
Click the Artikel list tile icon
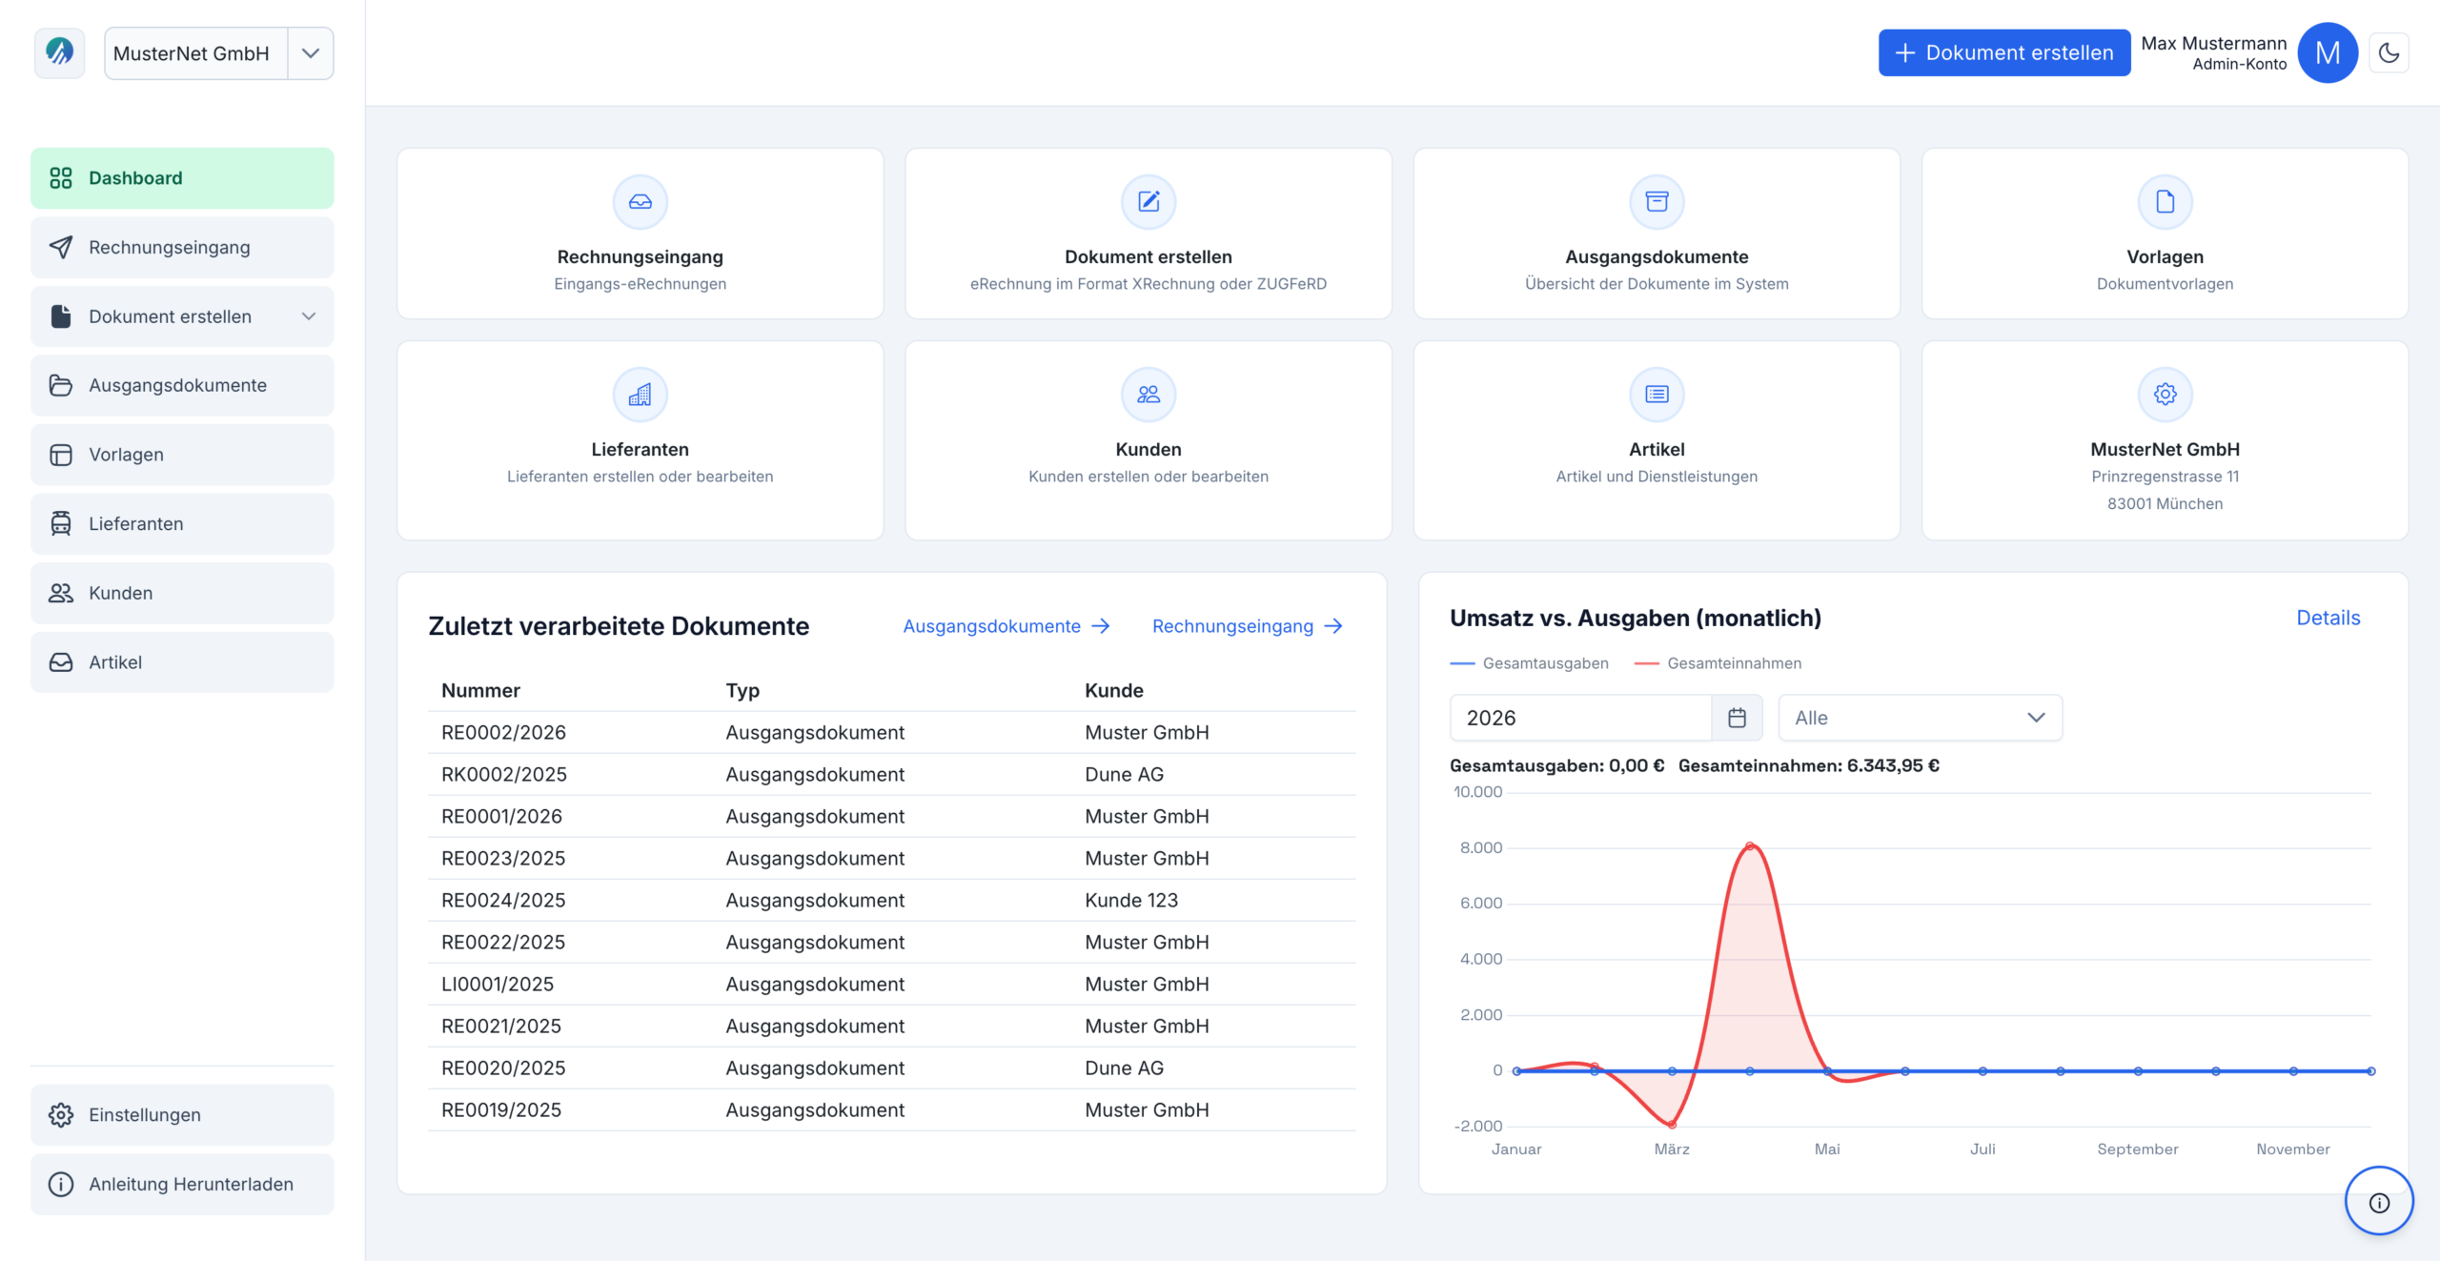pyautogui.click(x=1657, y=395)
